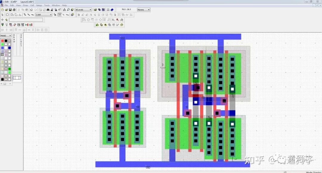This screenshot has width=322, height=173.
Task: Click the blue save-grid icon in top toolbar
Action: pos(103,10)
